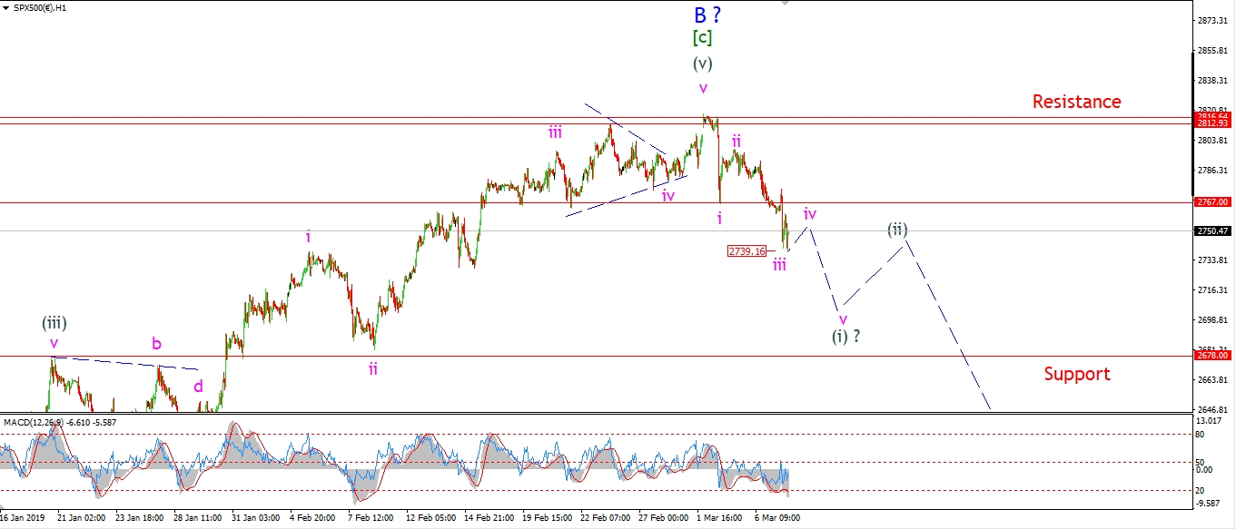Image resolution: width=1236 pixels, height=529 pixels.
Task: Select the red Support text label
Action: pyautogui.click(x=1076, y=374)
